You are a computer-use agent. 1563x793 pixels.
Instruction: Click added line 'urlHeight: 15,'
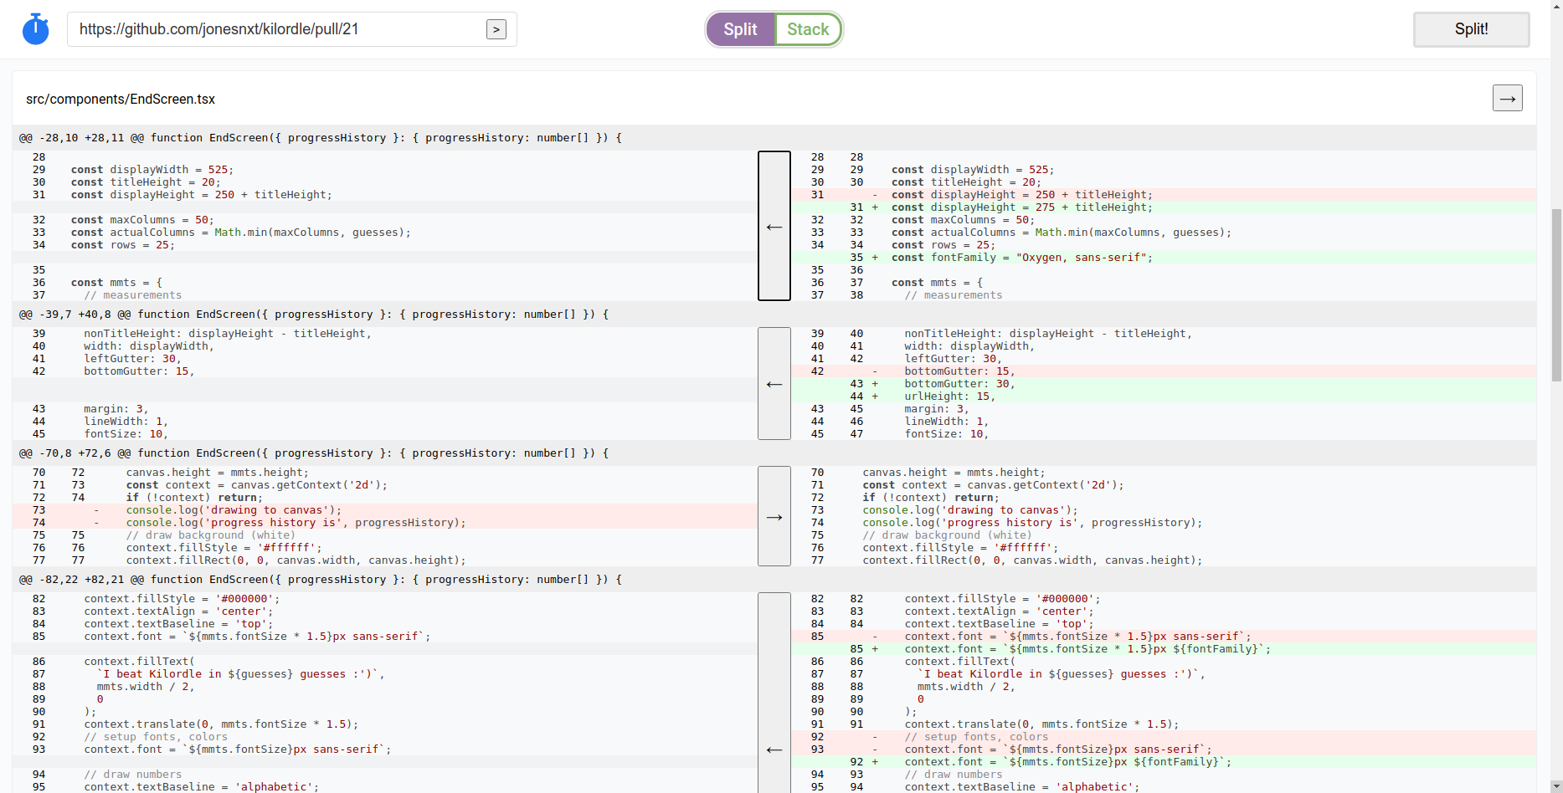coord(1164,396)
